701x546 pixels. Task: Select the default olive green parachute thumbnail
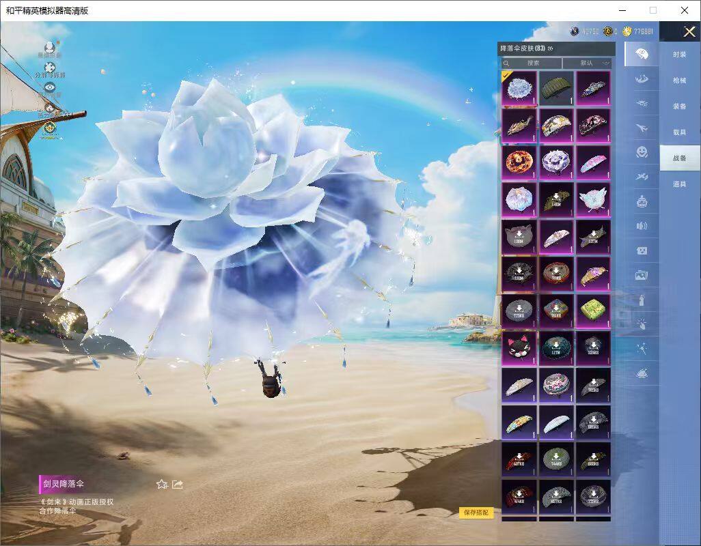pos(556,87)
